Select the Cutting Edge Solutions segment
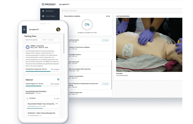 coord(90,55)
